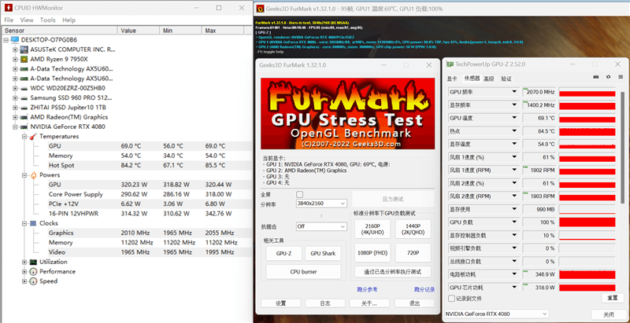Collapse the Temperatures group
The width and height of the screenshot is (630, 323).
pos(24,136)
